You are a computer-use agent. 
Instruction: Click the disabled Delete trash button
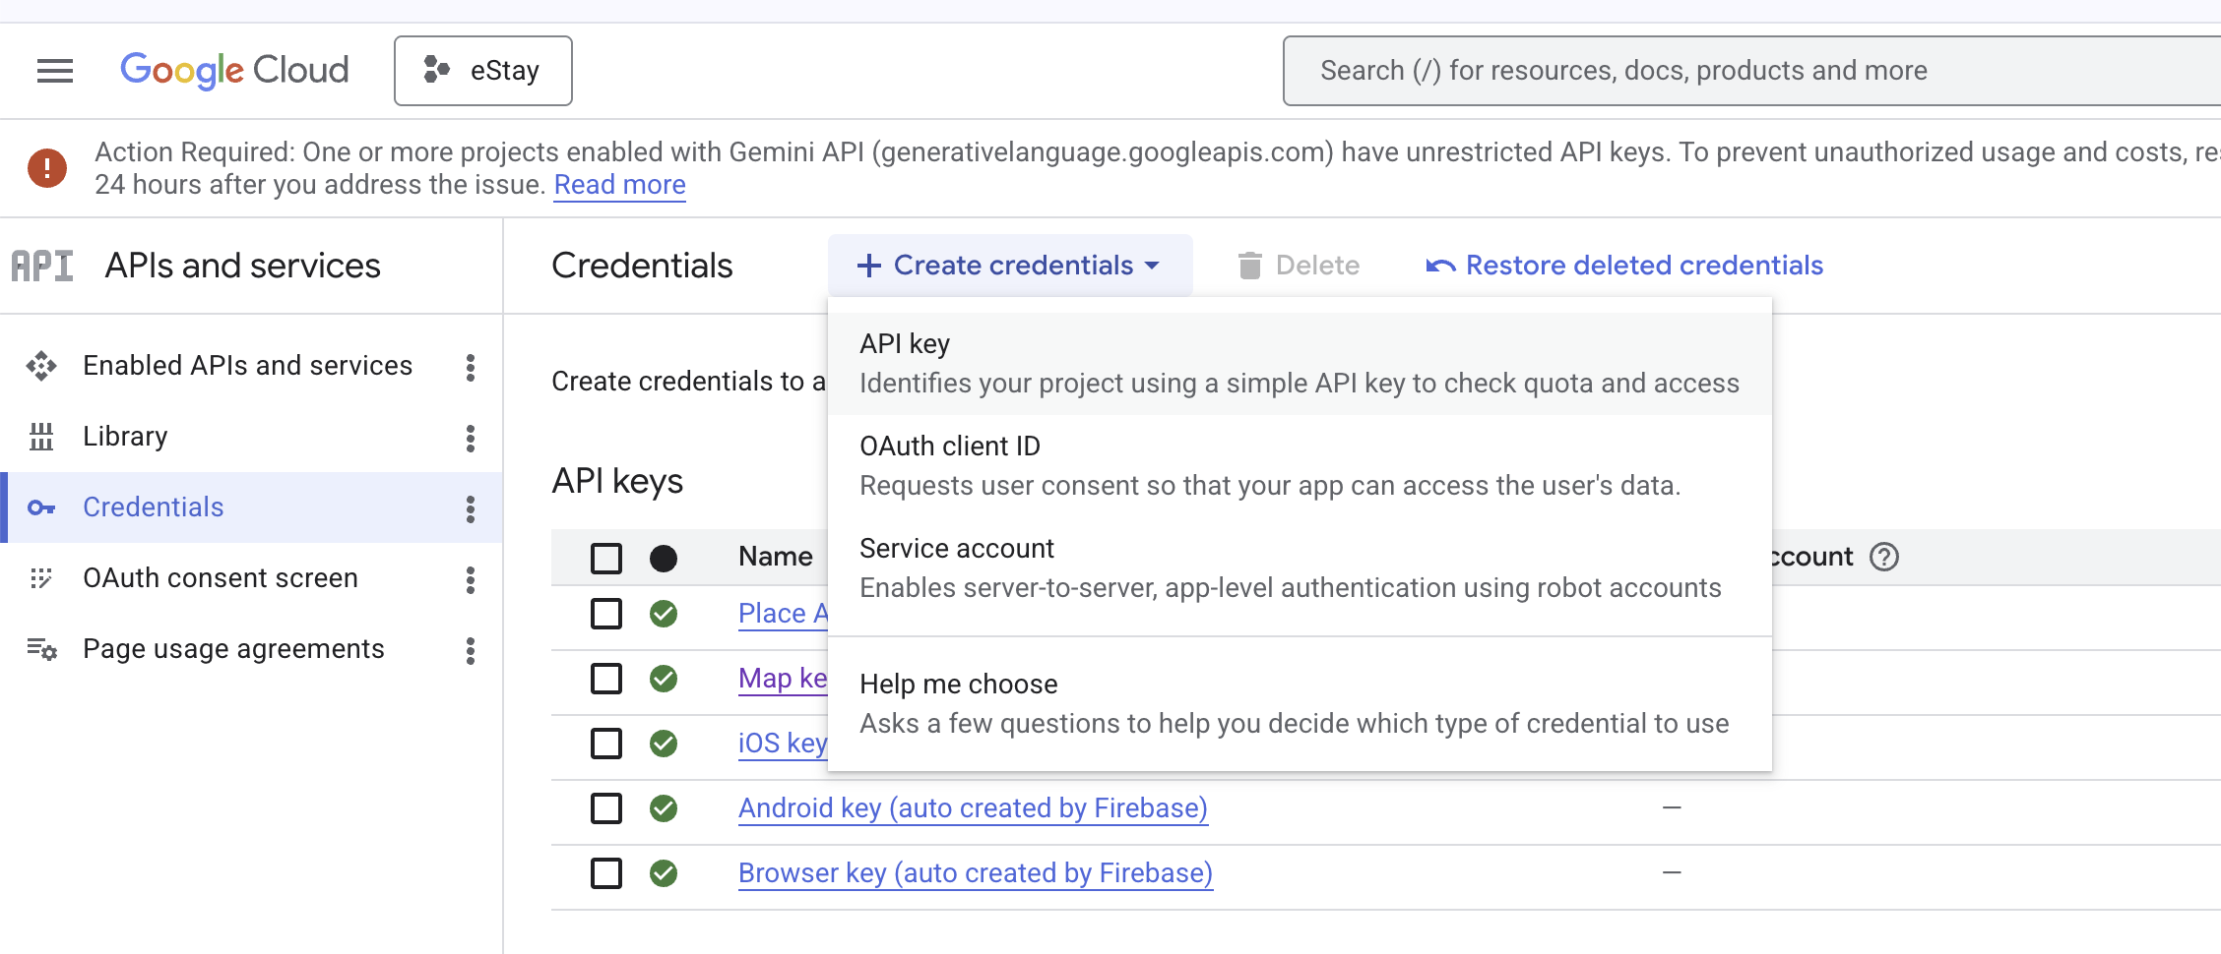(1300, 266)
